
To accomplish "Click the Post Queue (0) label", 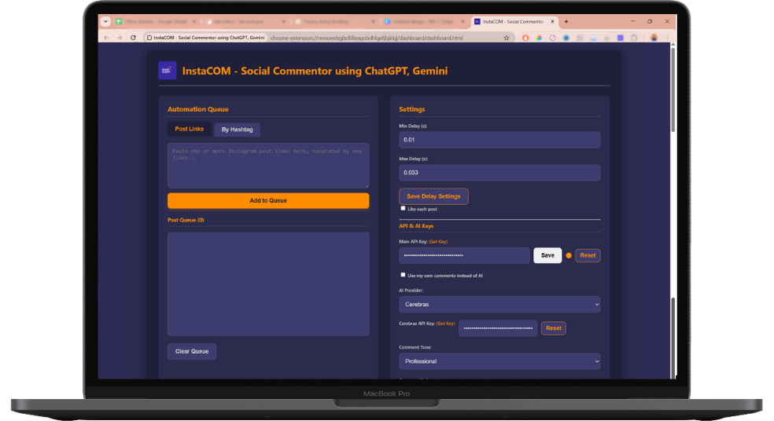I will pyautogui.click(x=186, y=220).
